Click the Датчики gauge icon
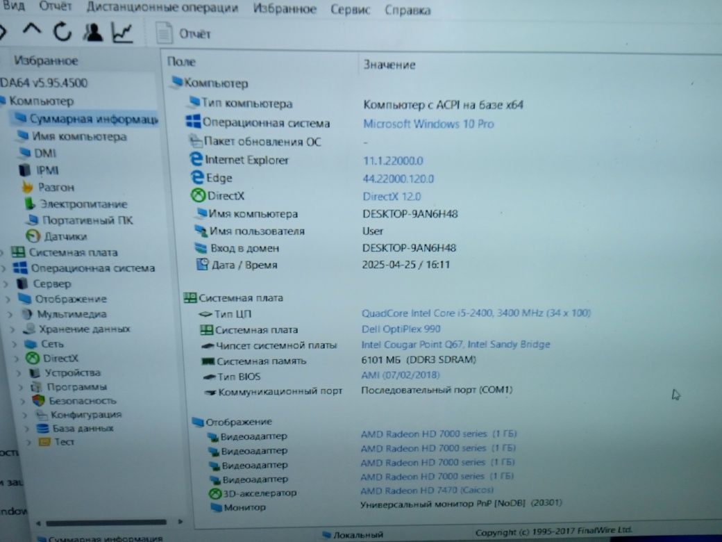The height and width of the screenshot is (542, 722). pyautogui.click(x=33, y=236)
